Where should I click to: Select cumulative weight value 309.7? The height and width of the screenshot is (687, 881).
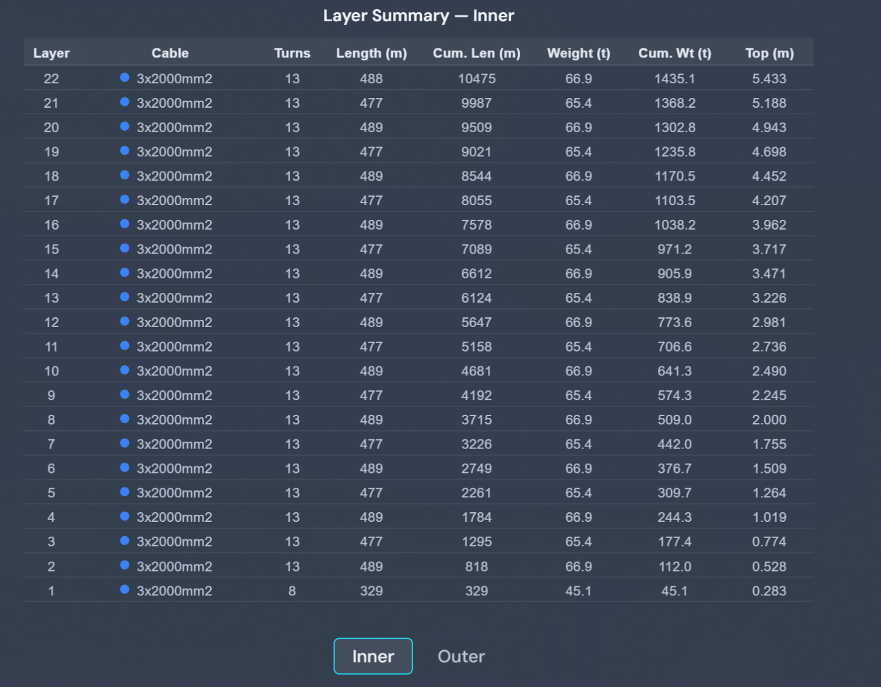coord(674,493)
